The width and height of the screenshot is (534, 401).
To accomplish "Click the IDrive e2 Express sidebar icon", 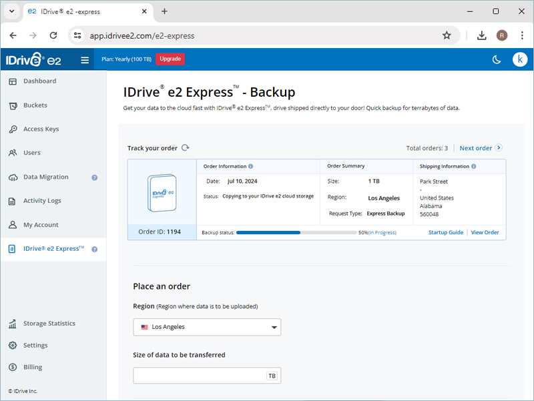I will (x=12, y=249).
